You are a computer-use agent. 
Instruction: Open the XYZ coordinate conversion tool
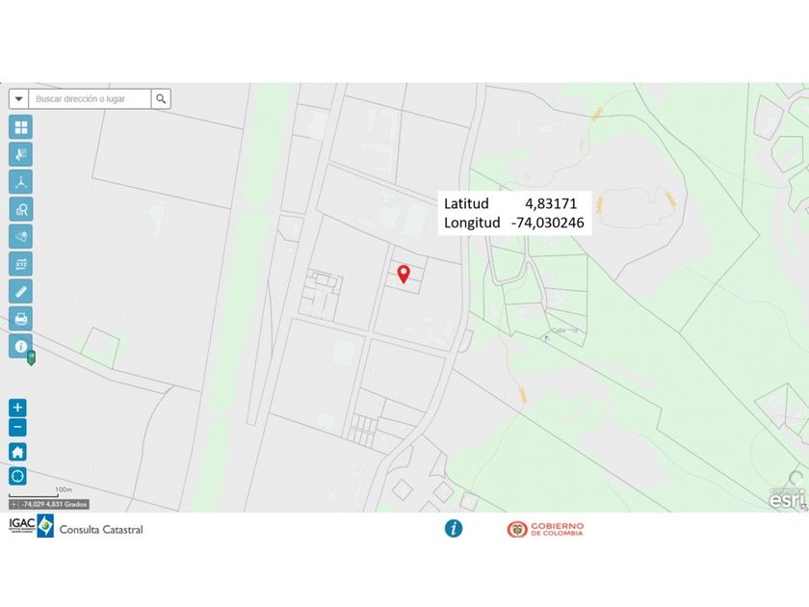coord(20,264)
